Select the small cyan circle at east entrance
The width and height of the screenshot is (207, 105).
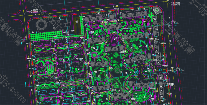(160, 70)
